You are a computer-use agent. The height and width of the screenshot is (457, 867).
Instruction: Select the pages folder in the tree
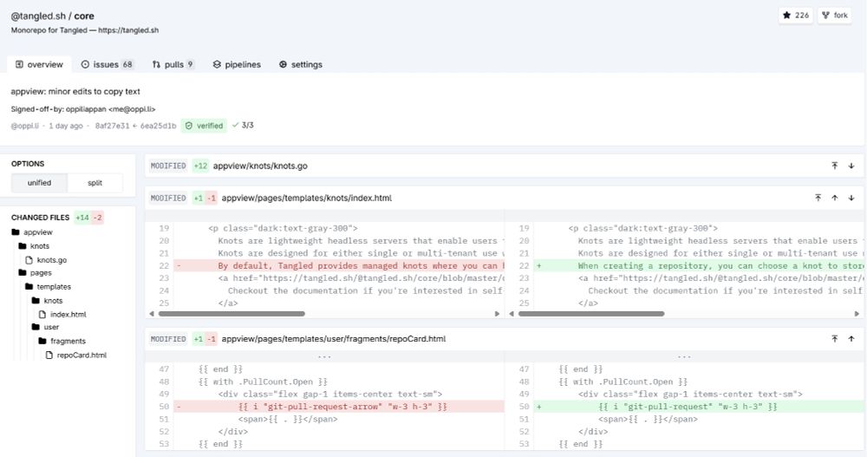pos(35,273)
